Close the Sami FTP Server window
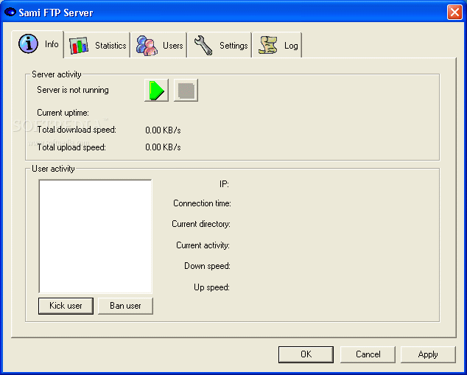467x375 pixels. [x=454, y=13]
